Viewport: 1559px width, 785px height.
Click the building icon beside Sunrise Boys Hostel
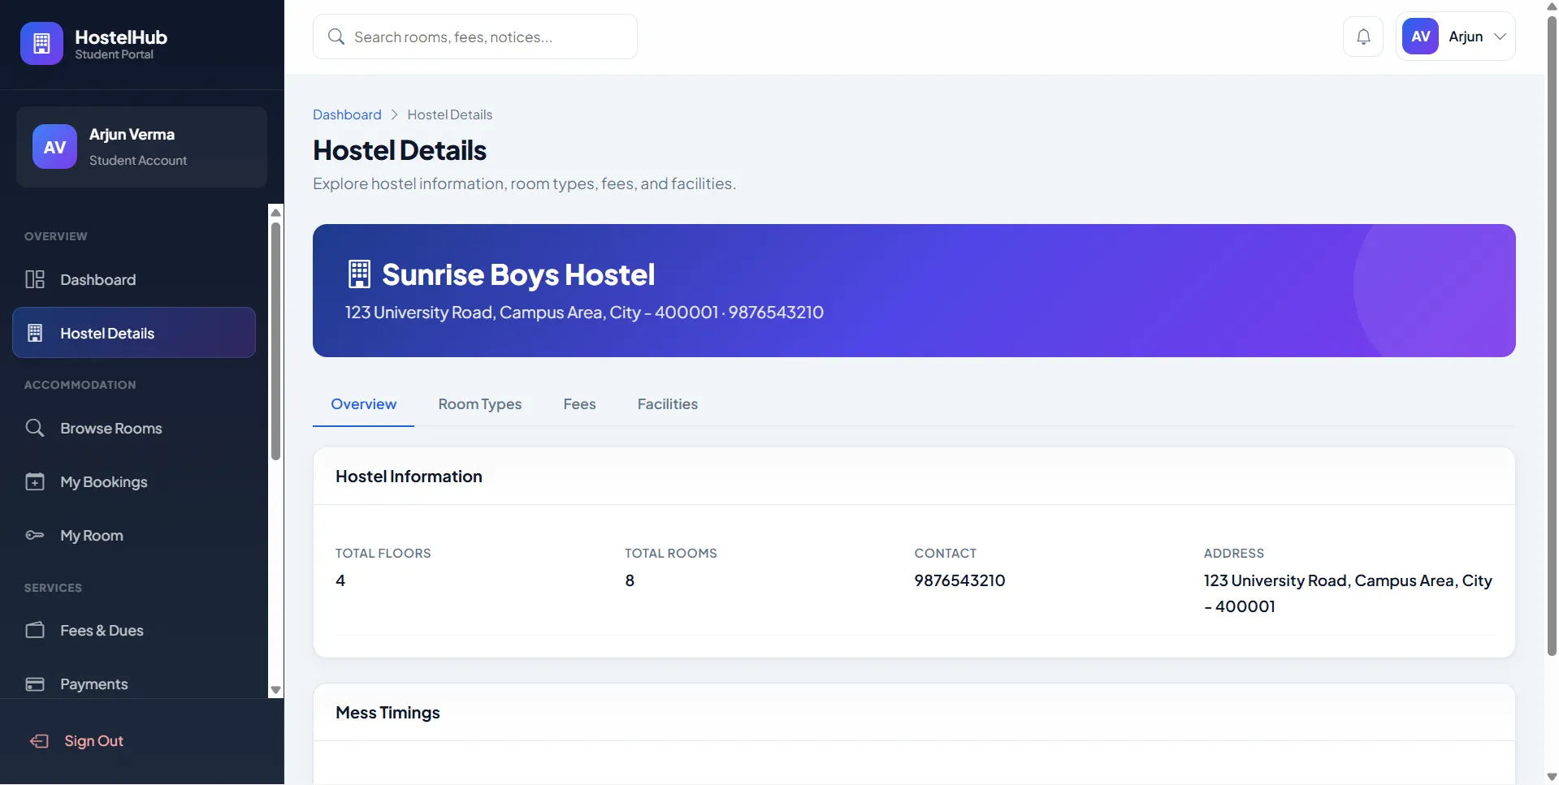(x=359, y=274)
